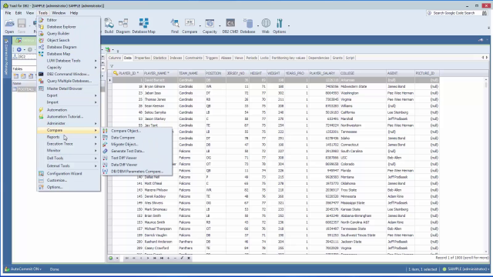Launch Database Map from the toolbar
493x277 pixels.
[x=144, y=25]
